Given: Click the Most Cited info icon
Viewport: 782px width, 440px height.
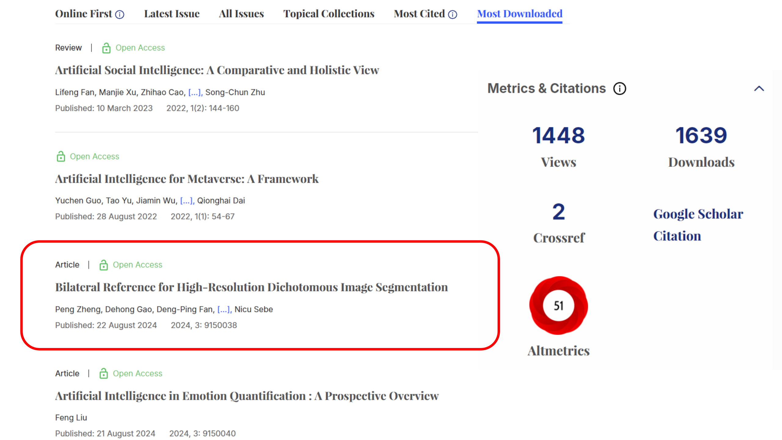Looking at the screenshot, I should tap(452, 14).
